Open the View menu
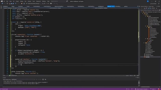Viewport: 161px width, 90px height. click(x=11, y=1)
